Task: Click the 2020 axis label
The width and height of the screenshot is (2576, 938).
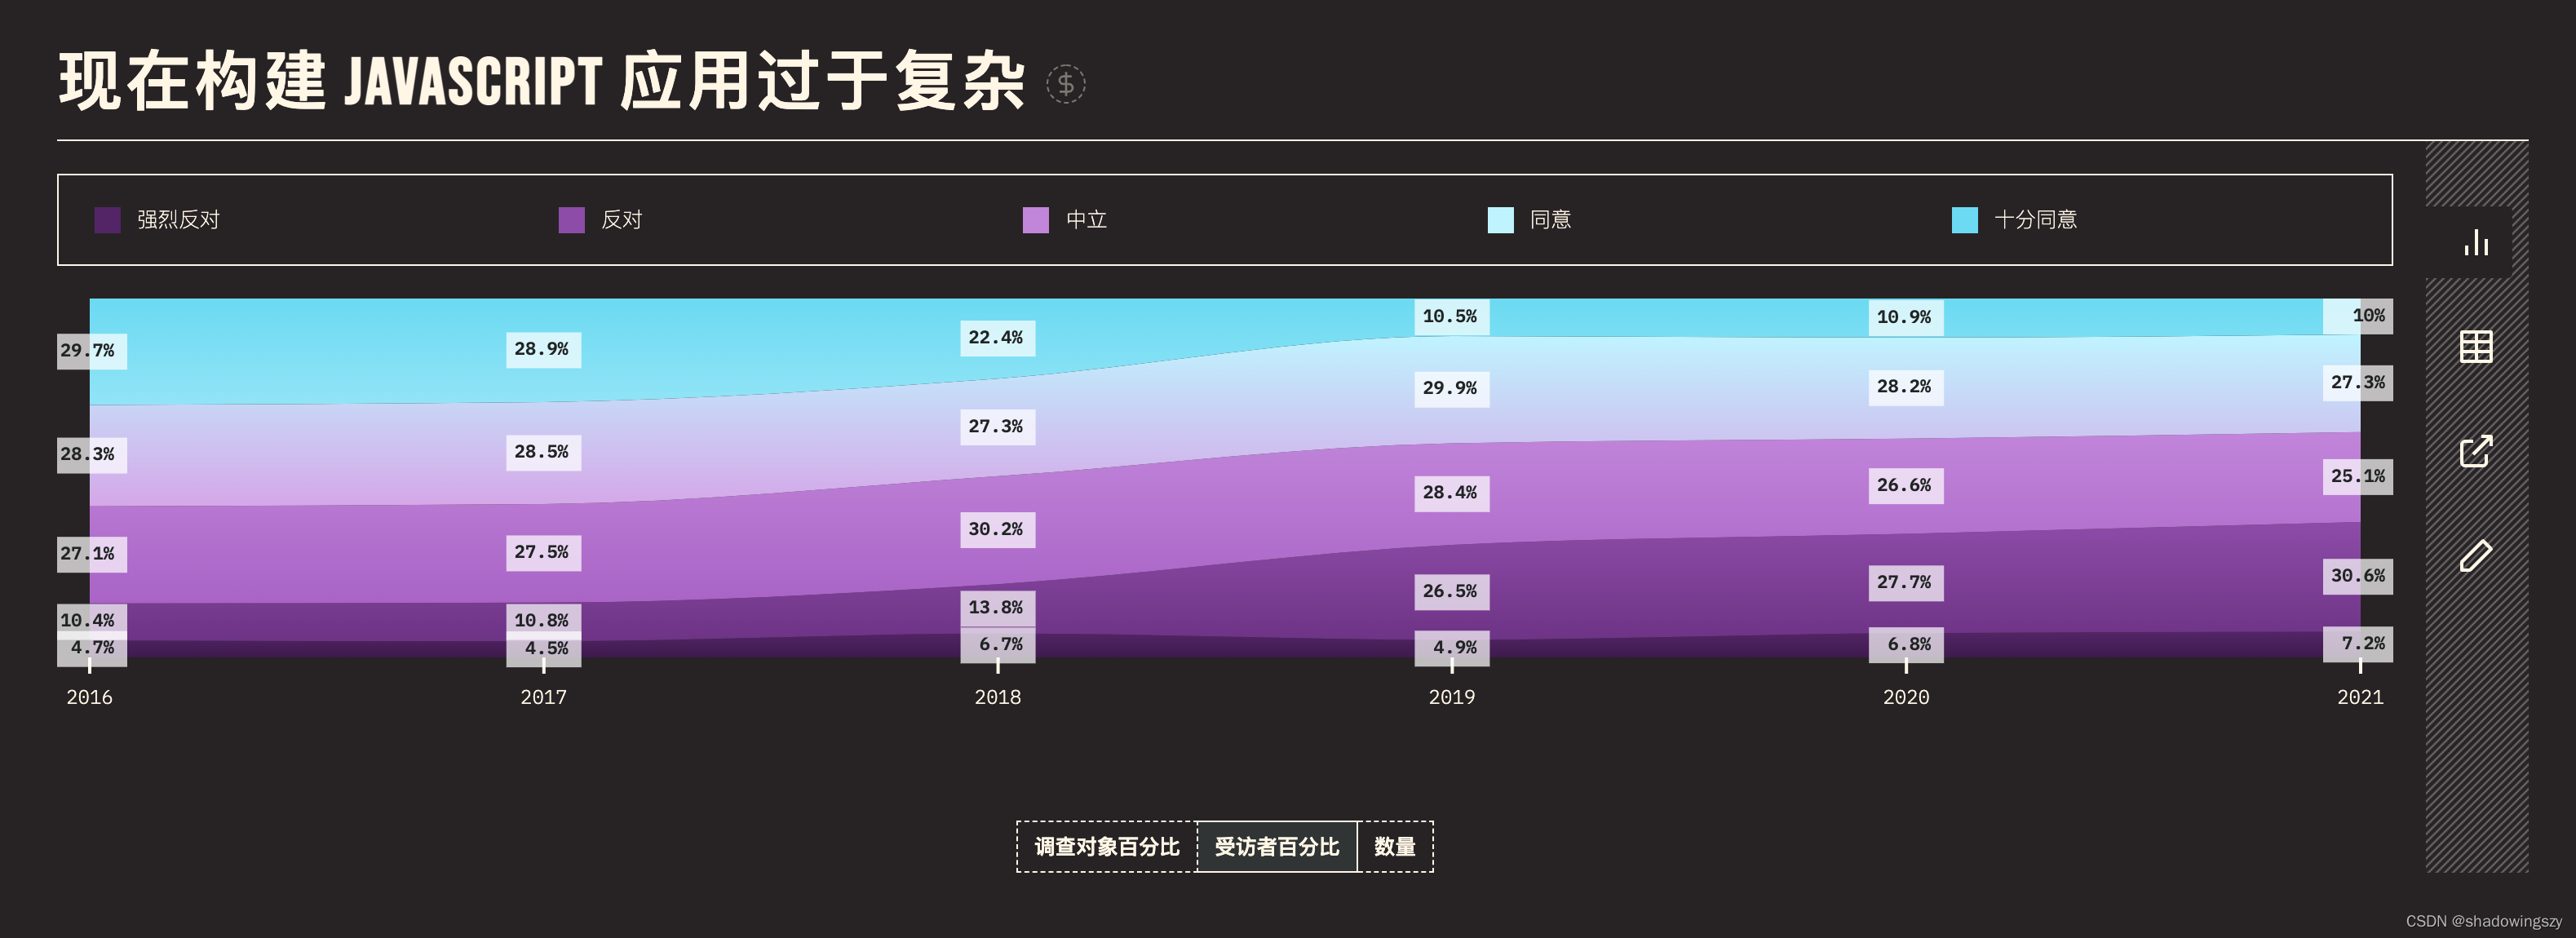Action: (1905, 697)
